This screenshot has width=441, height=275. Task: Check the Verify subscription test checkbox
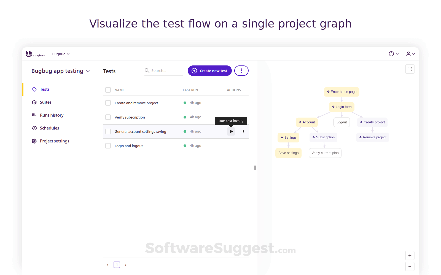click(x=108, y=117)
